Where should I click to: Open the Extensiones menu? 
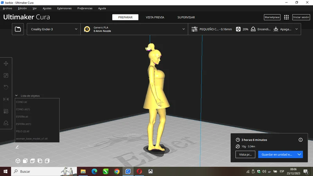coord(64,8)
